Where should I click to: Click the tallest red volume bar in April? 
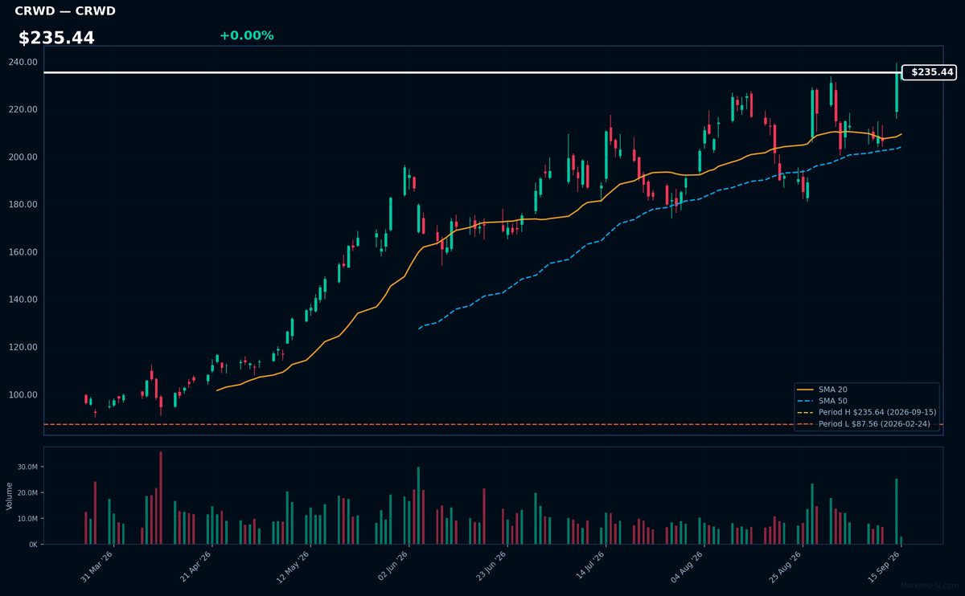[x=161, y=498]
